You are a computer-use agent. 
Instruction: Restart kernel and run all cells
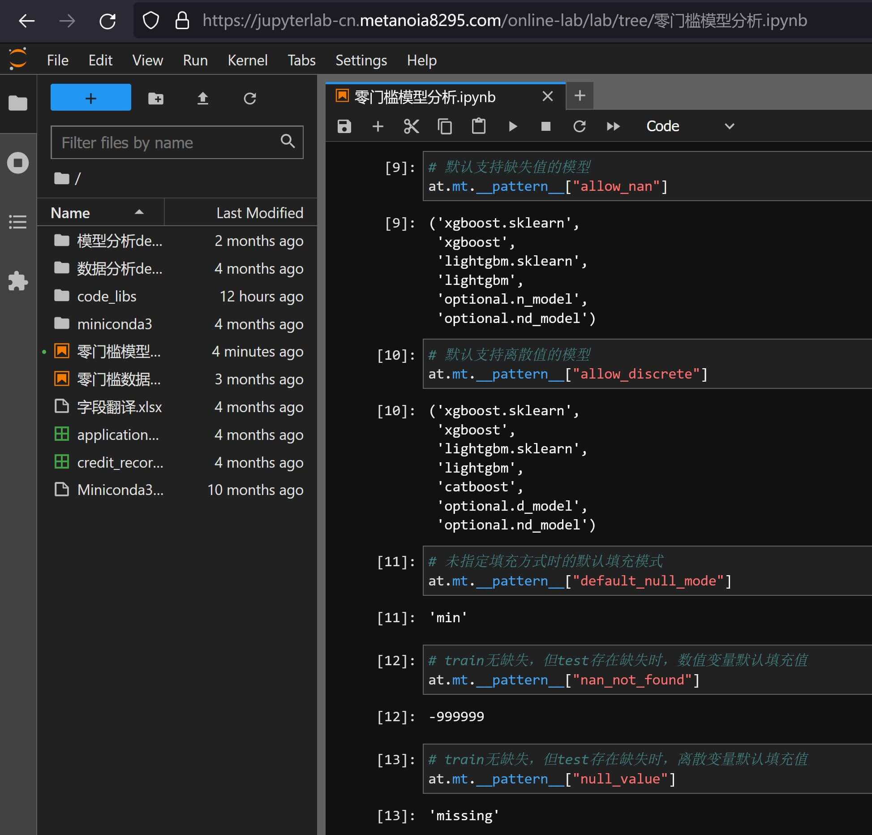pos(613,126)
